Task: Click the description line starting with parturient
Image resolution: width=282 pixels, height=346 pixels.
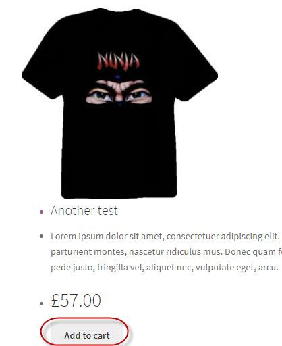Action: coord(166,252)
